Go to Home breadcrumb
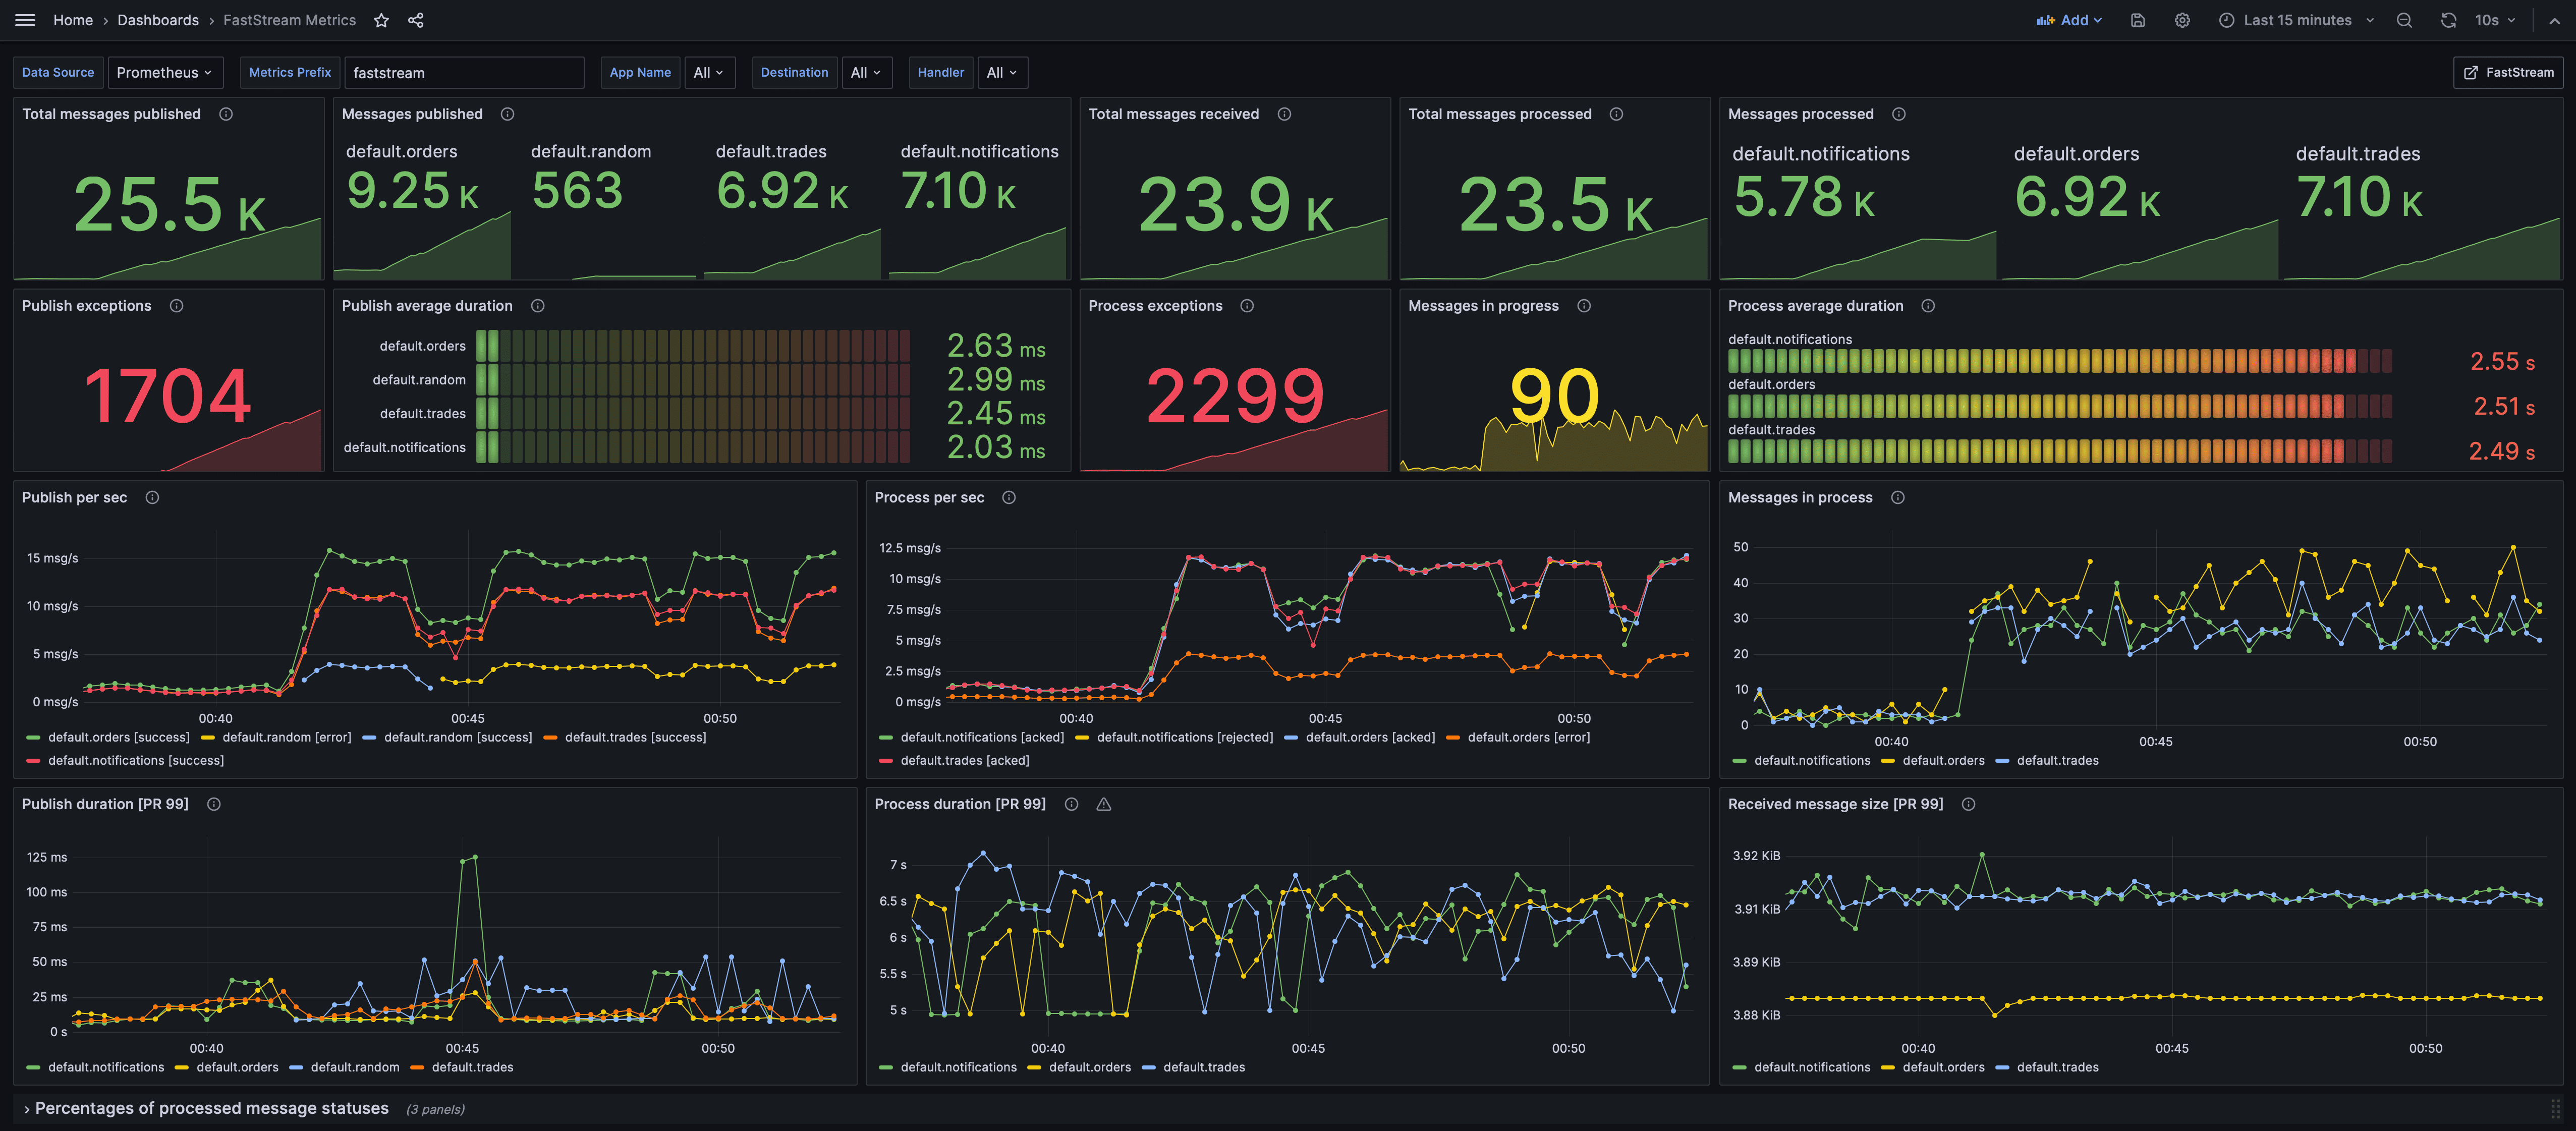Image resolution: width=2576 pixels, height=1131 pixels. [x=73, y=20]
